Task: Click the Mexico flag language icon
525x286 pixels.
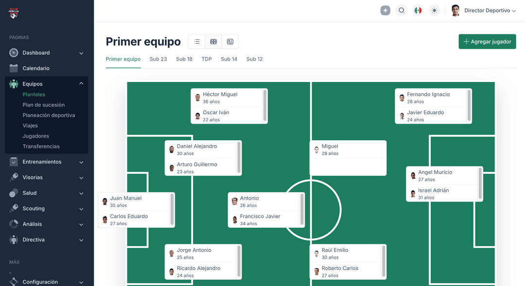Action: click(x=418, y=10)
